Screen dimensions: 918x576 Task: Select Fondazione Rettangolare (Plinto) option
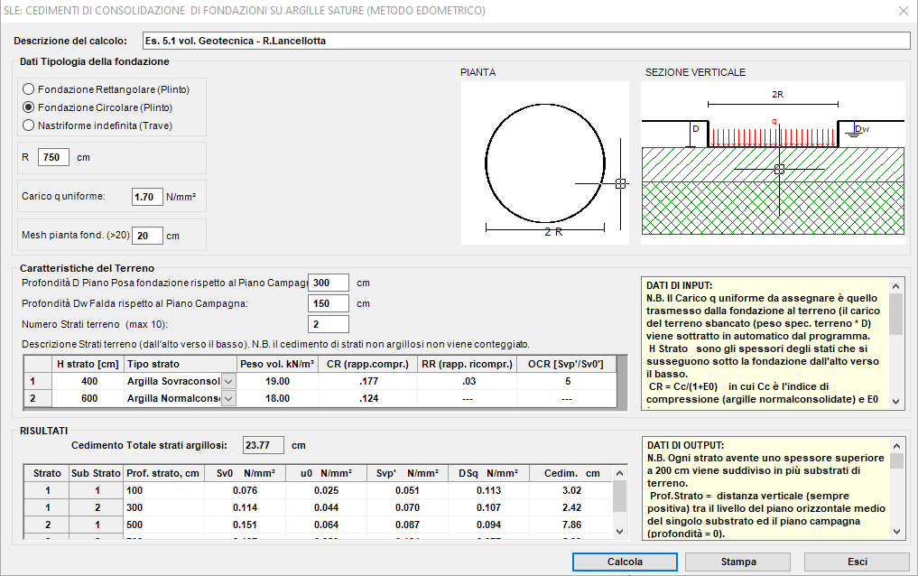pyautogui.click(x=106, y=89)
